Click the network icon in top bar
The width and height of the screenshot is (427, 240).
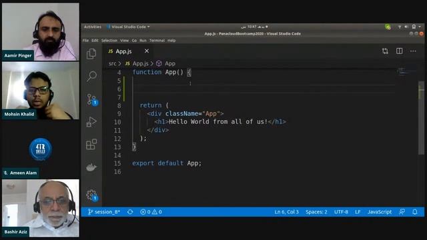coord(400,27)
